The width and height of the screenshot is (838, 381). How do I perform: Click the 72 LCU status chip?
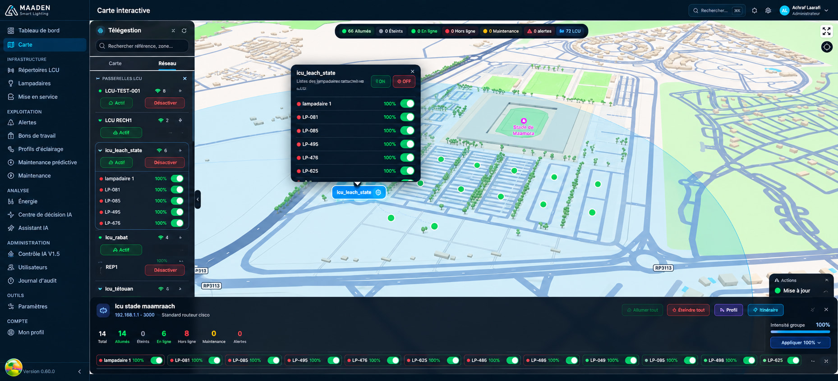pos(570,31)
